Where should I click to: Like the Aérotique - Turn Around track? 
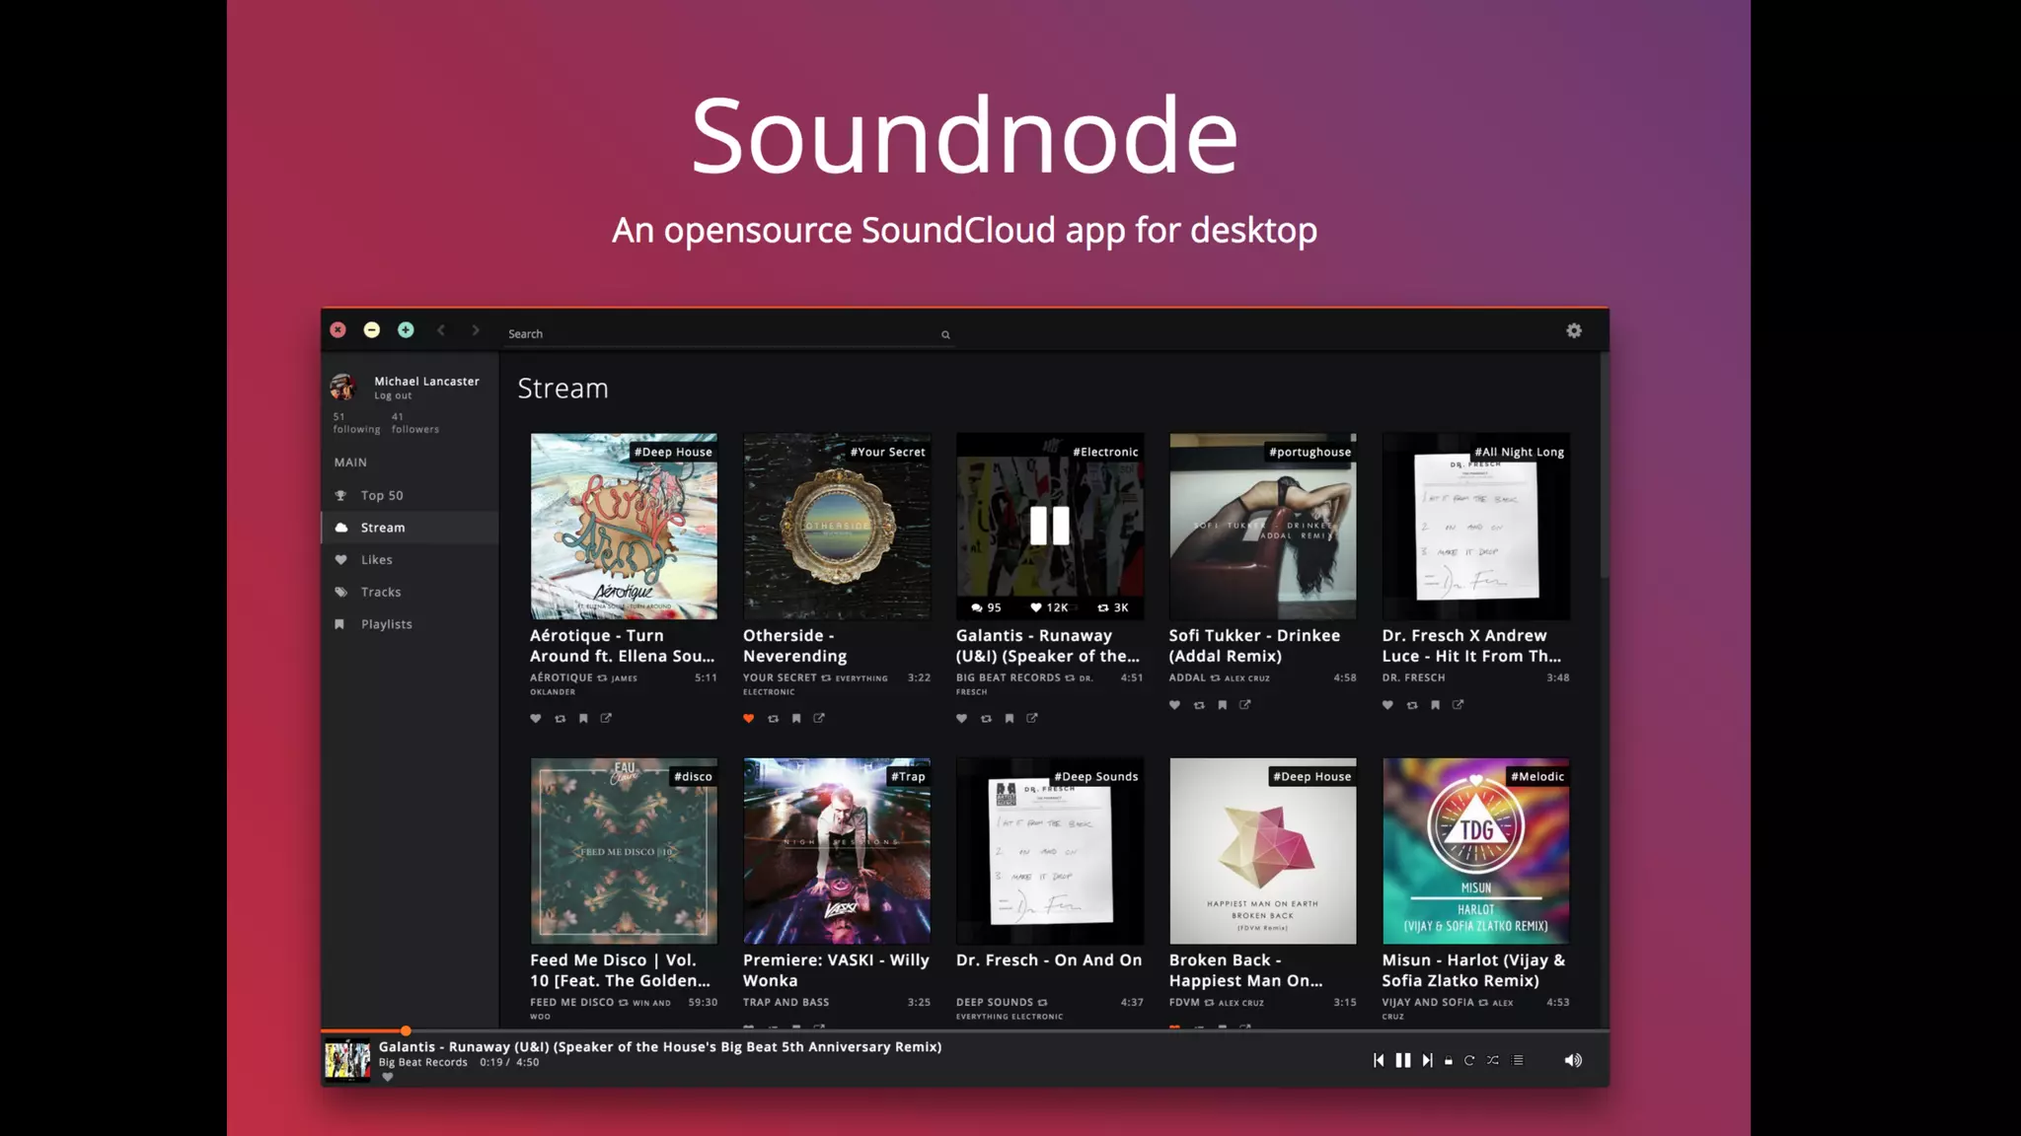(536, 718)
